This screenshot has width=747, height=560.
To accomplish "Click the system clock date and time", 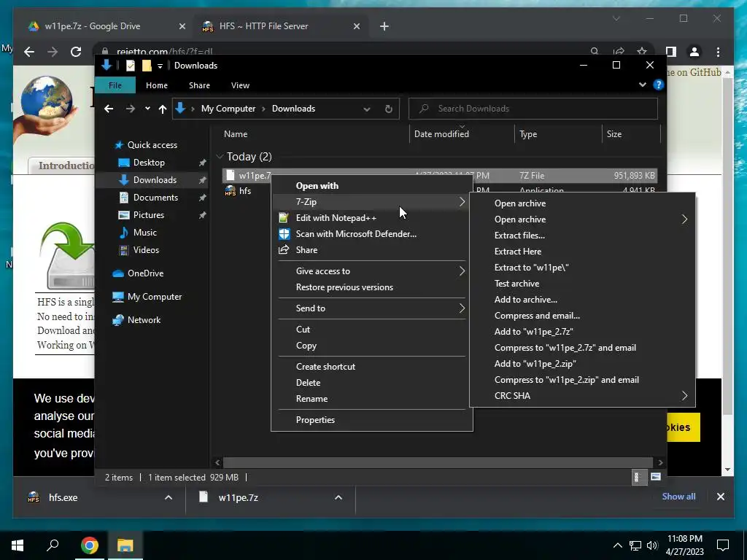I will (x=685, y=545).
